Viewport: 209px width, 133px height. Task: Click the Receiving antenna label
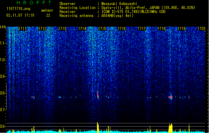(76, 16)
